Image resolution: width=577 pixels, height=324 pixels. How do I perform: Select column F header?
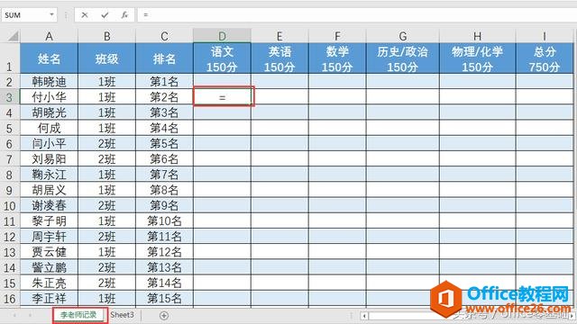click(x=337, y=36)
